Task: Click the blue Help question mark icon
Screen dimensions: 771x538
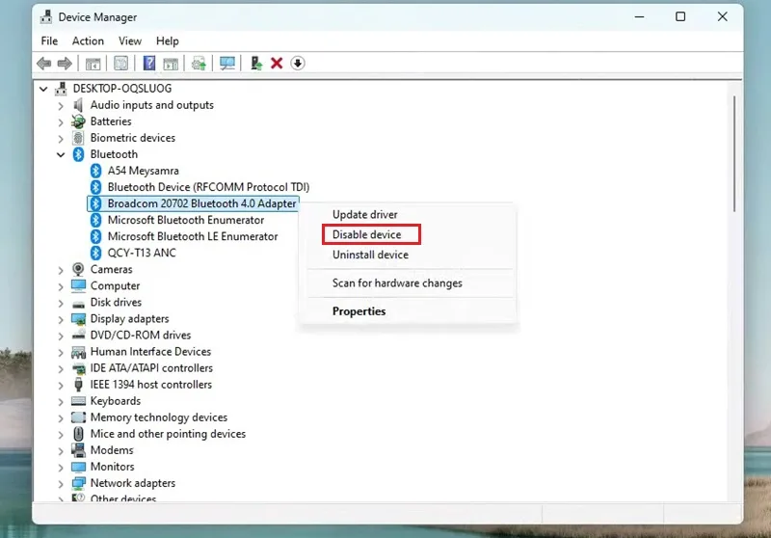Action: pyautogui.click(x=149, y=63)
